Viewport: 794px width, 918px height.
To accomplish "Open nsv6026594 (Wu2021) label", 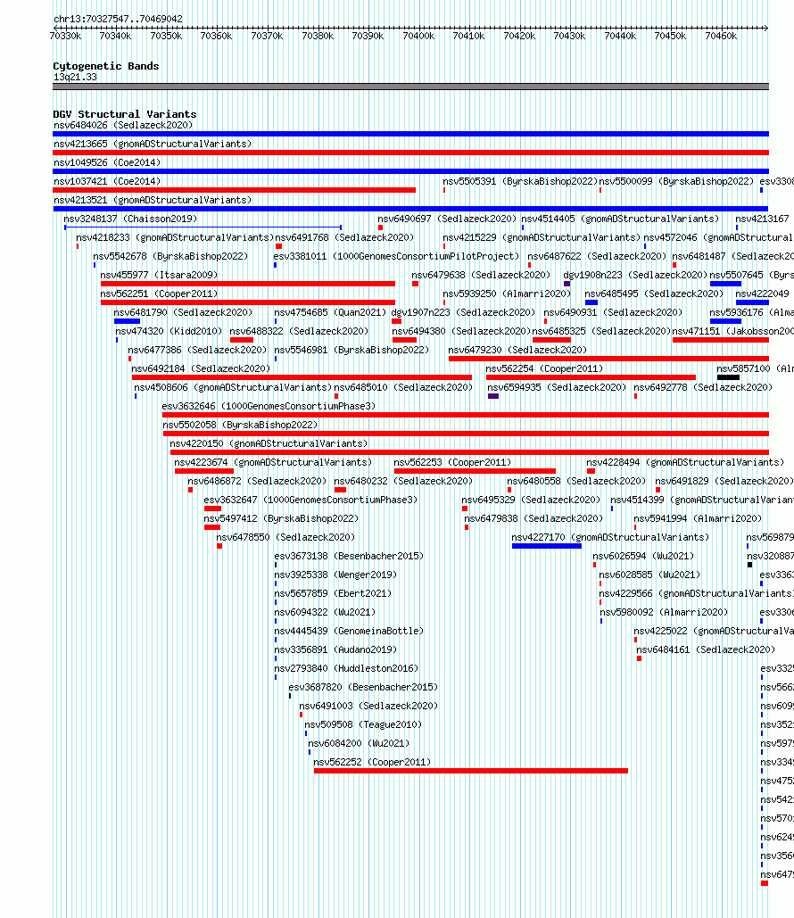I will (x=643, y=556).
